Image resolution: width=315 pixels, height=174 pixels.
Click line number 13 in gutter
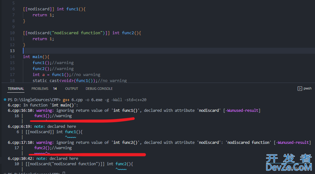12,51
